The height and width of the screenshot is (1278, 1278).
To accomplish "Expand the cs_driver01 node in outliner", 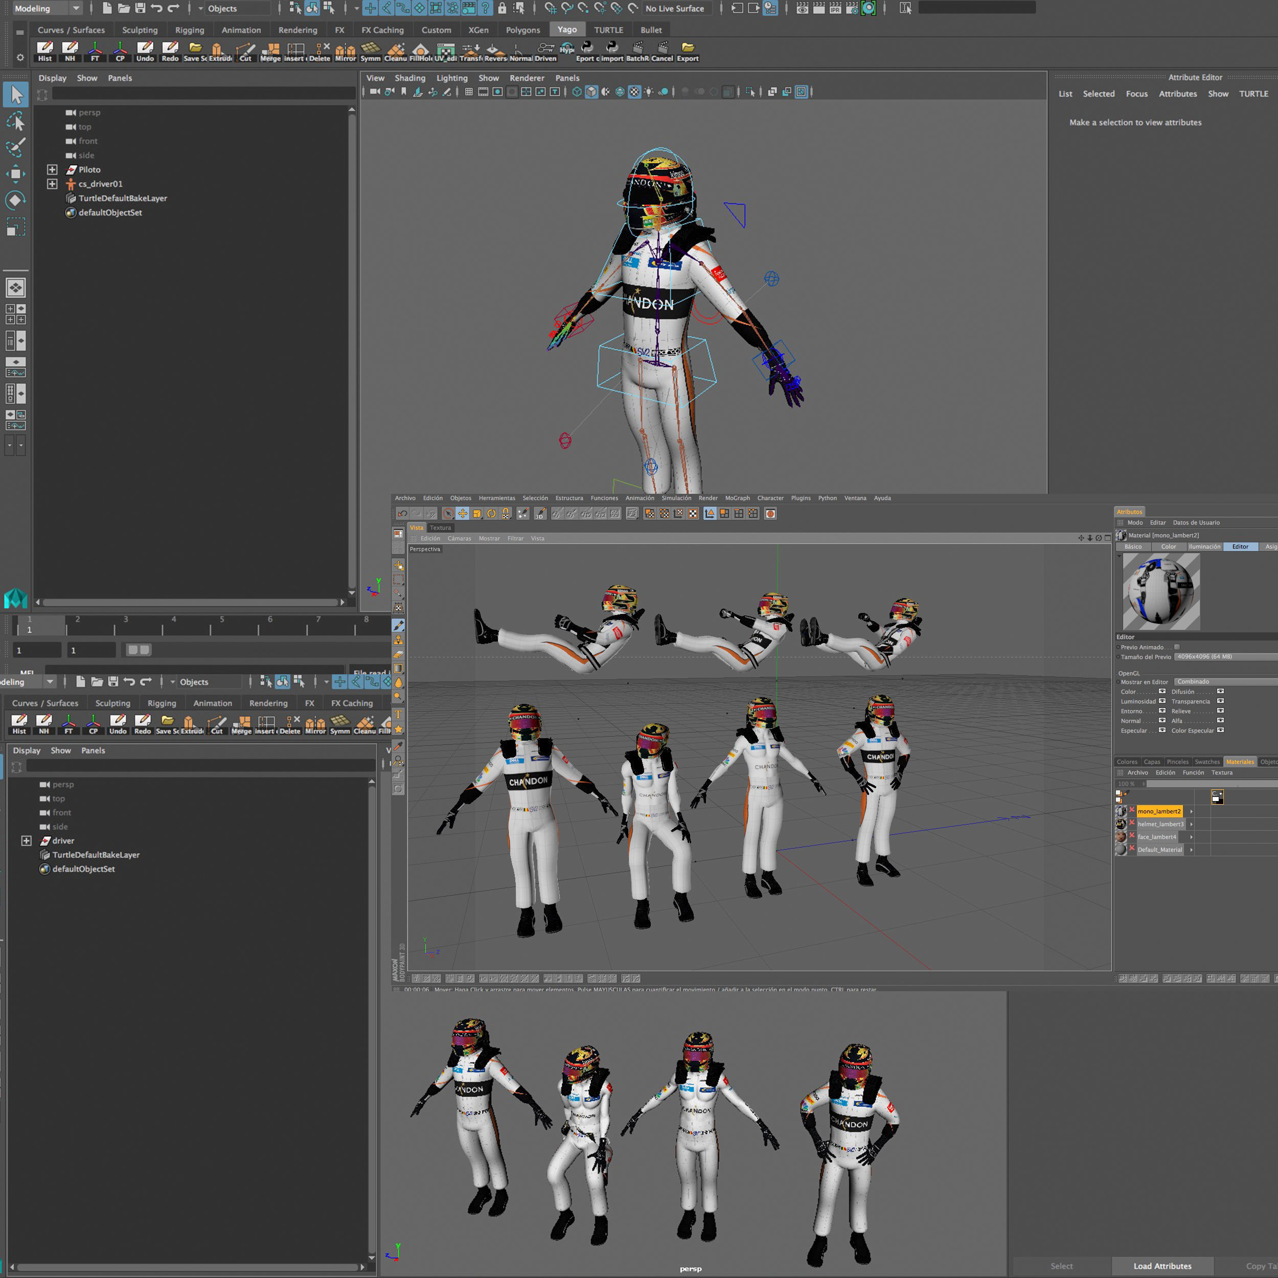I will pos(52,184).
